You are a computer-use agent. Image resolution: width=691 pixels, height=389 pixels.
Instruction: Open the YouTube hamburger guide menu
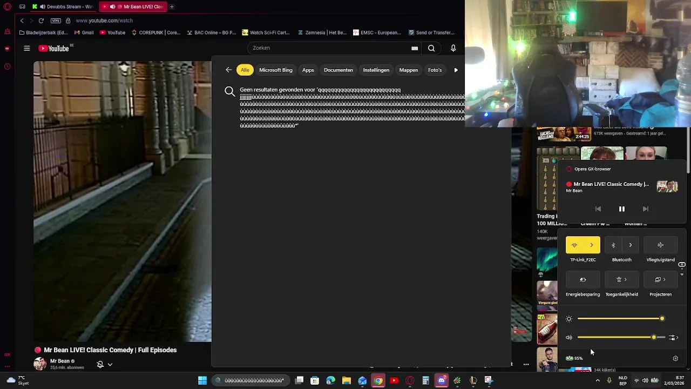coord(26,48)
